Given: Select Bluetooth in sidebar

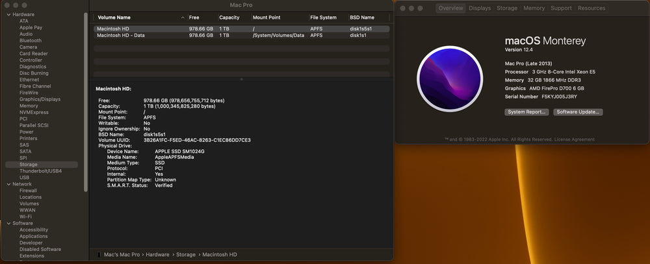Looking at the screenshot, I should 31,41.
